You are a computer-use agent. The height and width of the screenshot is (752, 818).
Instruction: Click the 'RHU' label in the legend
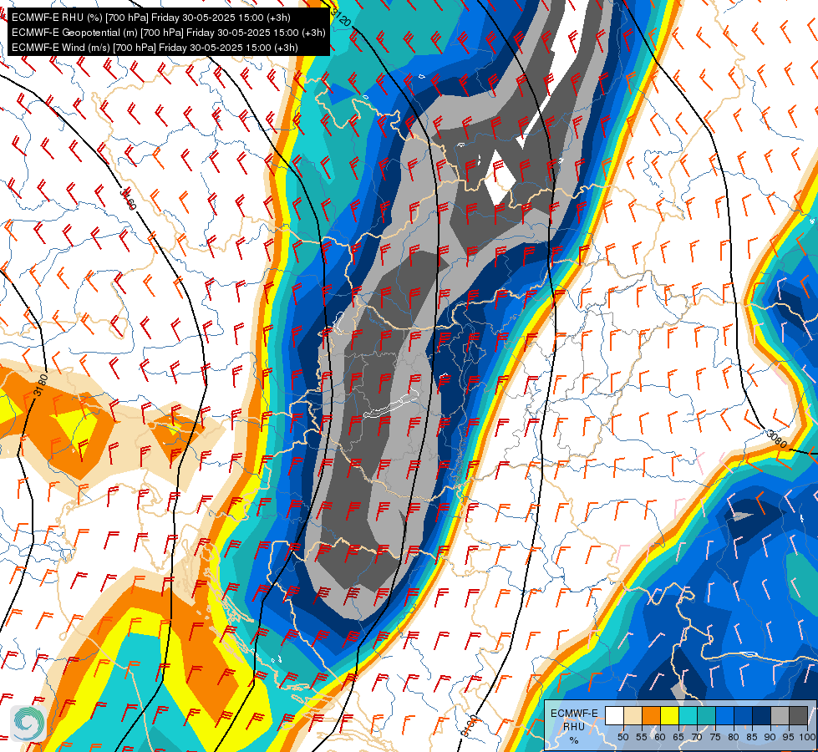coord(574,726)
